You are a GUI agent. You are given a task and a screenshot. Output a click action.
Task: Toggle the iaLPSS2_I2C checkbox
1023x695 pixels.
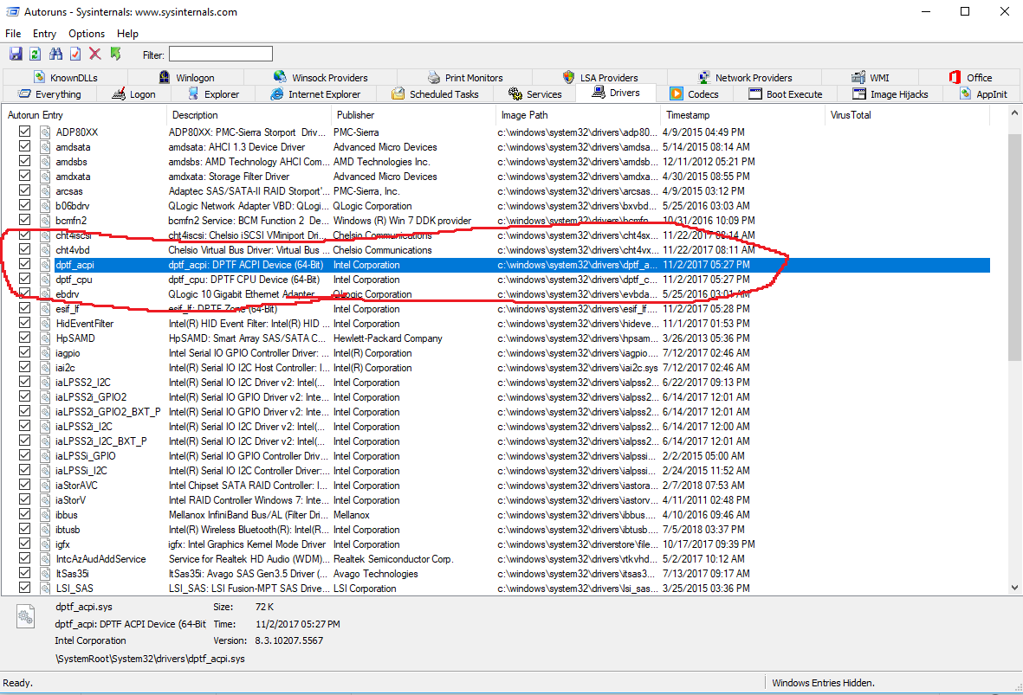click(x=25, y=382)
